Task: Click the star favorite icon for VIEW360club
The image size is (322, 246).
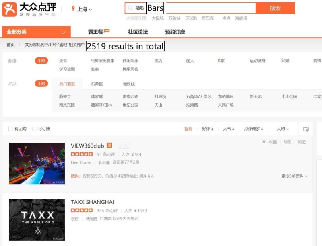Action: point(264,141)
